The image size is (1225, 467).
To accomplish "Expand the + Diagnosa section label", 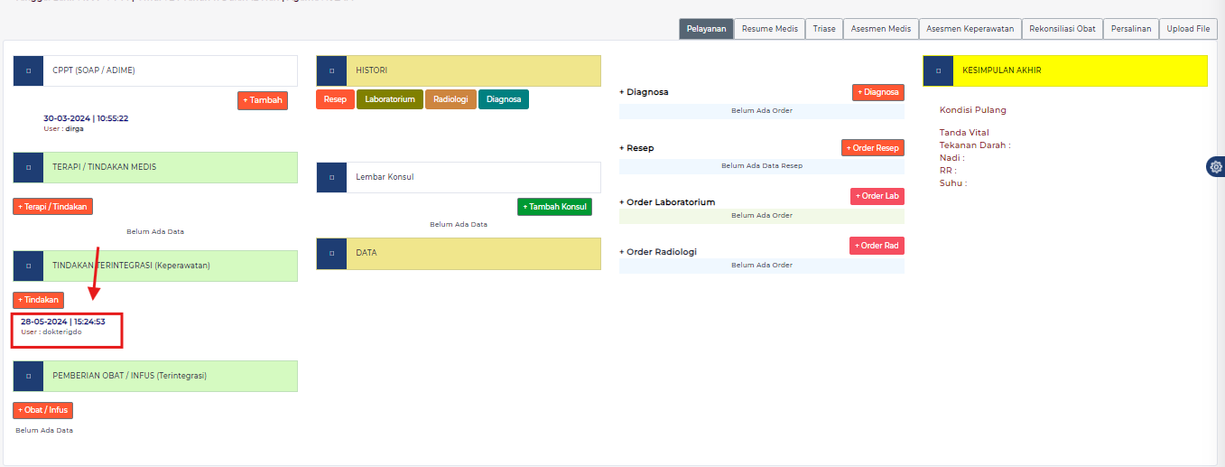I will coord(644,92).
